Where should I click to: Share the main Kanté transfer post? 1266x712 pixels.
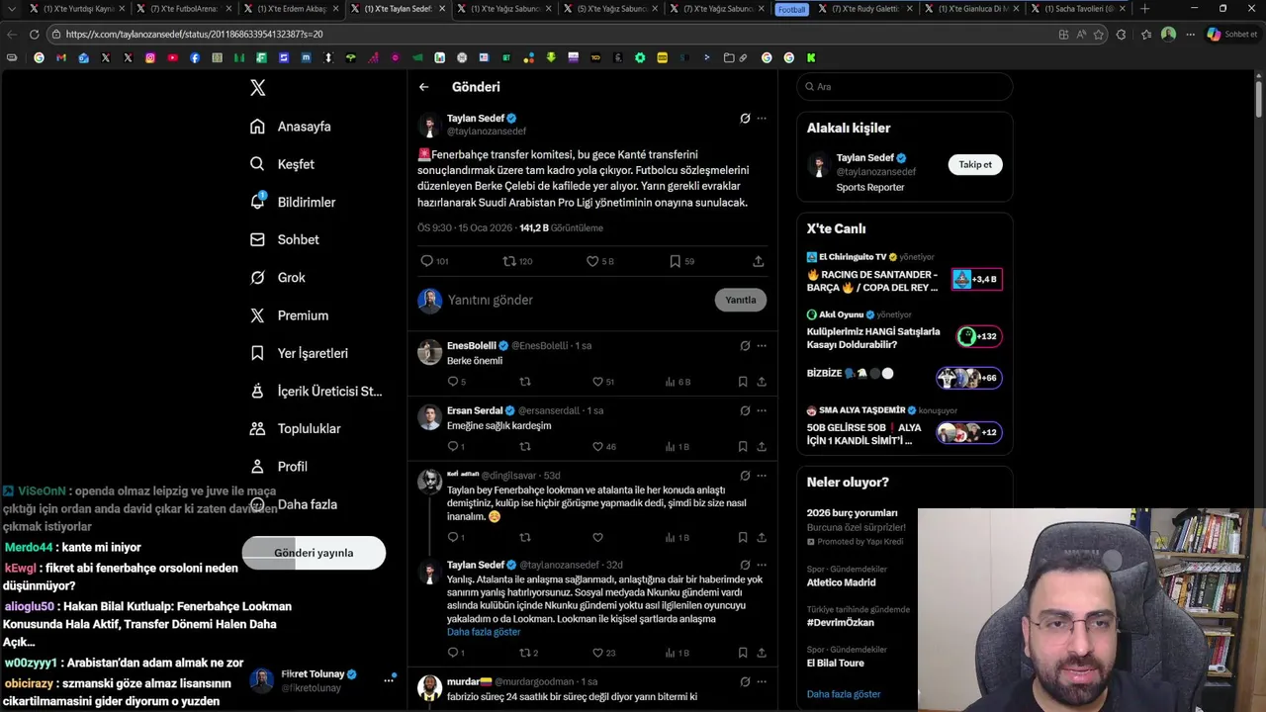point(759,261)
